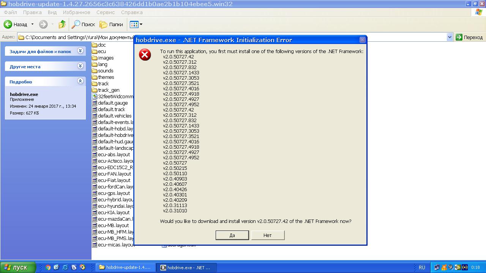Viewport: 486px width, 273px height.
Task: Expand the address bar dropdown arrow
Action: 450,37
